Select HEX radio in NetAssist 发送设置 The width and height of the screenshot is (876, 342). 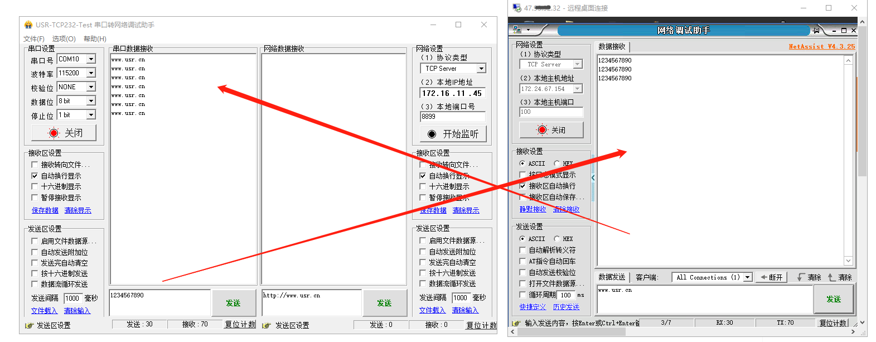pos(556,239)
